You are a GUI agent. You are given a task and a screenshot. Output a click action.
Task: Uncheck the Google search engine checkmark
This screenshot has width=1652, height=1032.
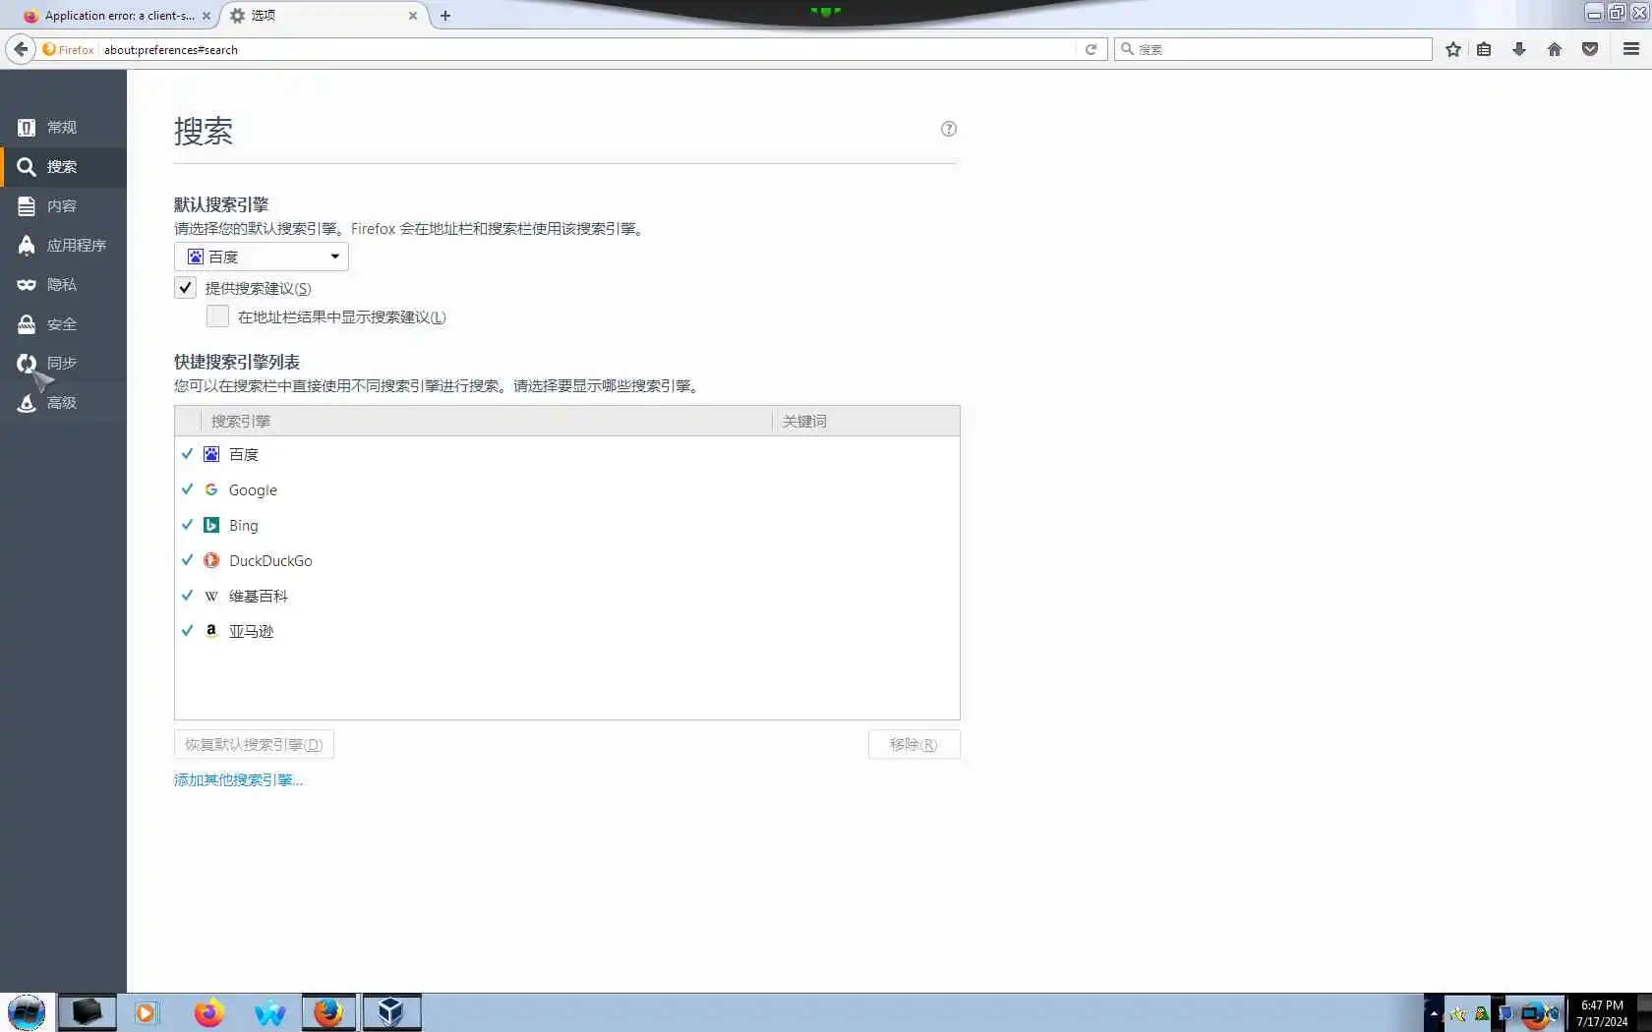click(x=187, y=489)
